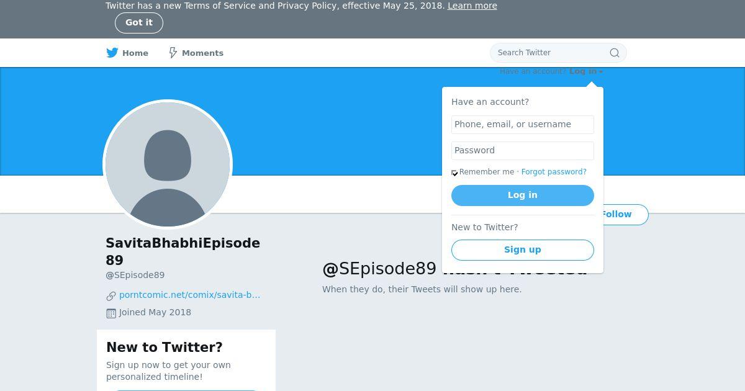Open the Learn more policy link
Image resolution: width=745 pixels, height=391 pixels.
click(x=472, y=6)
